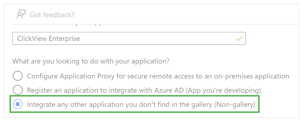Click the Register an application option label
The height and width of the screenshot is (121, 304).
(144, 90)
